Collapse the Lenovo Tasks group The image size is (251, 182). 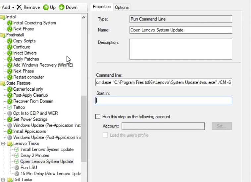(x=3, y=144)
